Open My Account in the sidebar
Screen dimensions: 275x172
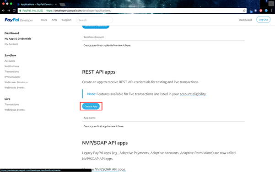point(11,44)
